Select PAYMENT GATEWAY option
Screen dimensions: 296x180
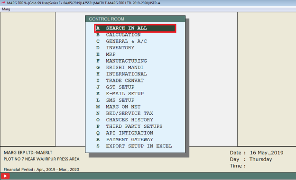click(x=129, y=139)
